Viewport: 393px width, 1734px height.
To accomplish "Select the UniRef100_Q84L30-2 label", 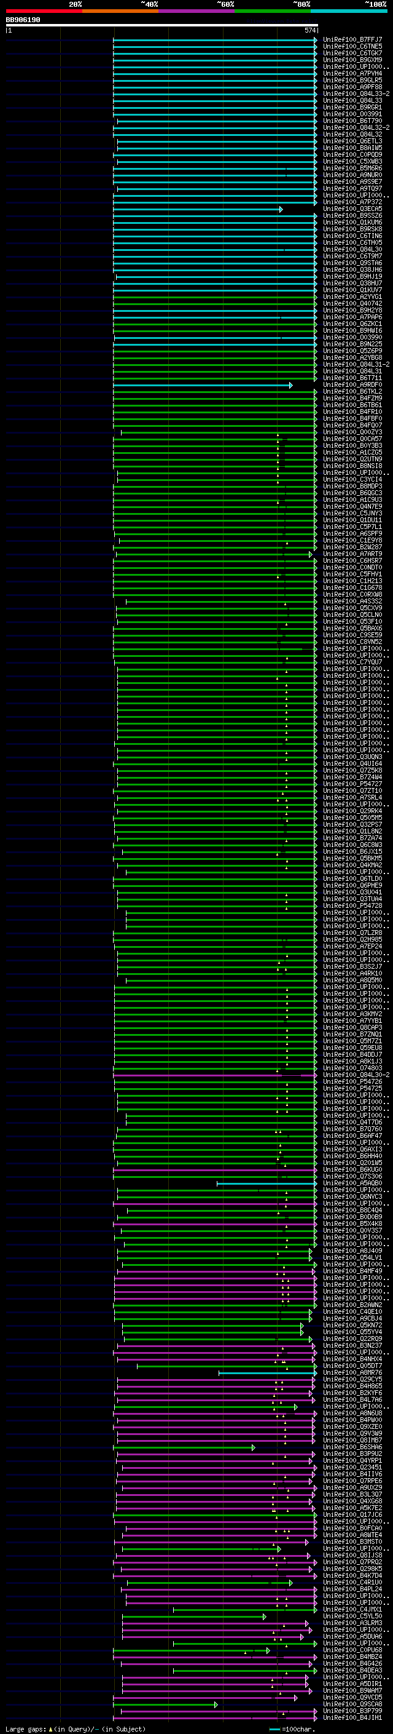I will click(356, 1075).
